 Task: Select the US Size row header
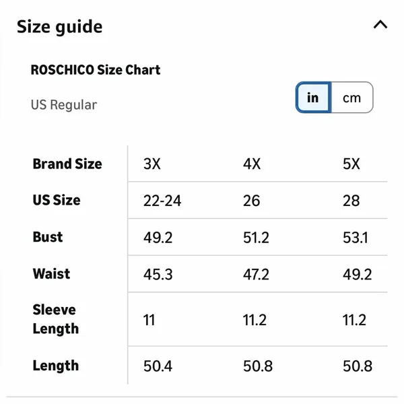point(57,200)
